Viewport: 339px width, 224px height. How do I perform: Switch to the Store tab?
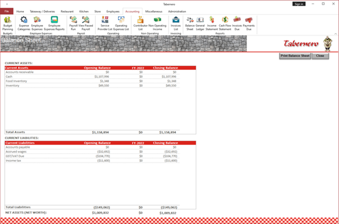[x=98, y=11]
